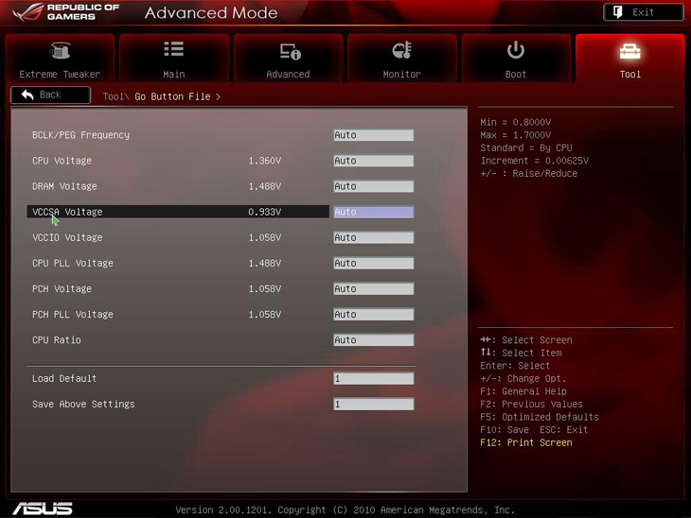Open DRAM Voltage Auto field
The width and height of the screenshot is (691, 518).
point(373,186)
